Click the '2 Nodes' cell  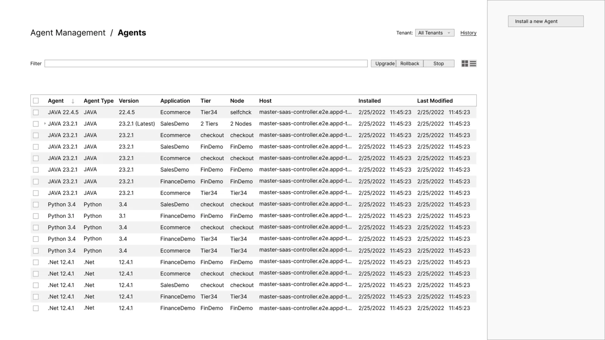click(x=241, y=124)
